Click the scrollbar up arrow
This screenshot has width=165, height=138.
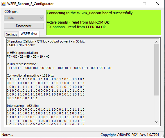(156, 42)
